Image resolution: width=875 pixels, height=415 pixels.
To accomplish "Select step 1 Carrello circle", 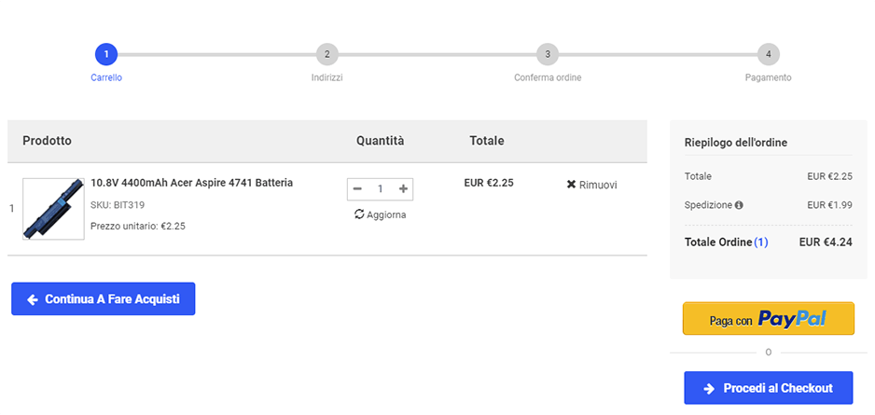I will tap(106, 54).
